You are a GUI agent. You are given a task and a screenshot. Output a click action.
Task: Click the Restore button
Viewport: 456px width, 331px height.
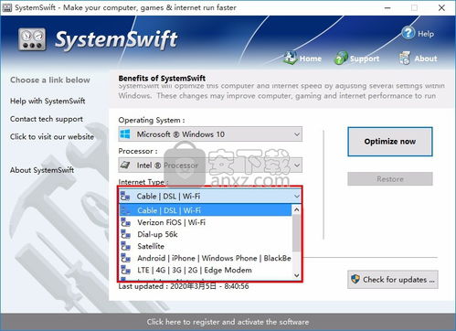point(390,179)
